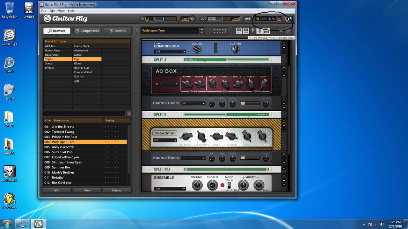Open Stomp Compressor INIT preset dropdown
408x229 pixels.
(x=170, y=52)
